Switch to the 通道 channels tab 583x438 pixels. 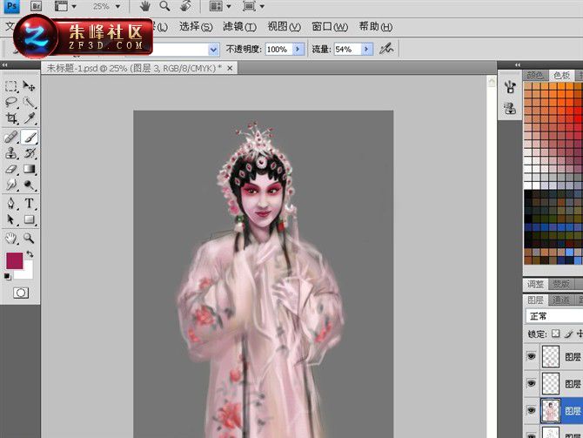(x=561, y=300)
